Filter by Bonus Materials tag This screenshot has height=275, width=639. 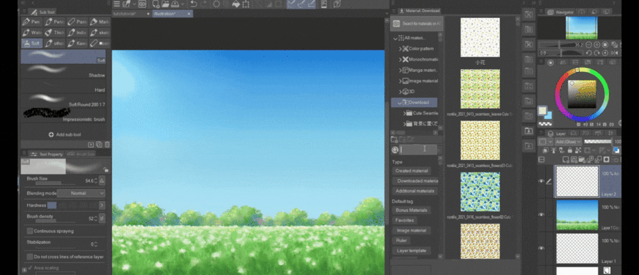[411, 210]
